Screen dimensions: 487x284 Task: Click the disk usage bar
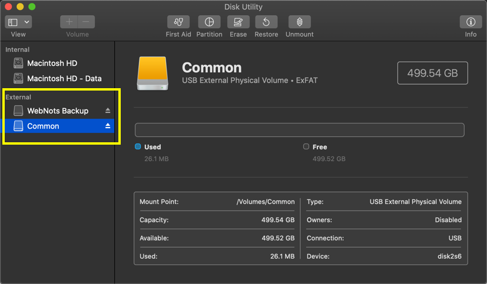(x=299, y=130)
